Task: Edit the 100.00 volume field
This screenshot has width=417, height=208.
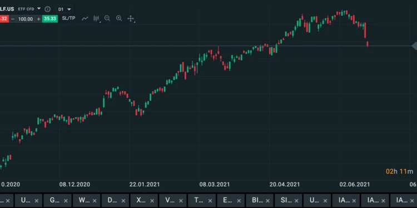Action: 26,19
